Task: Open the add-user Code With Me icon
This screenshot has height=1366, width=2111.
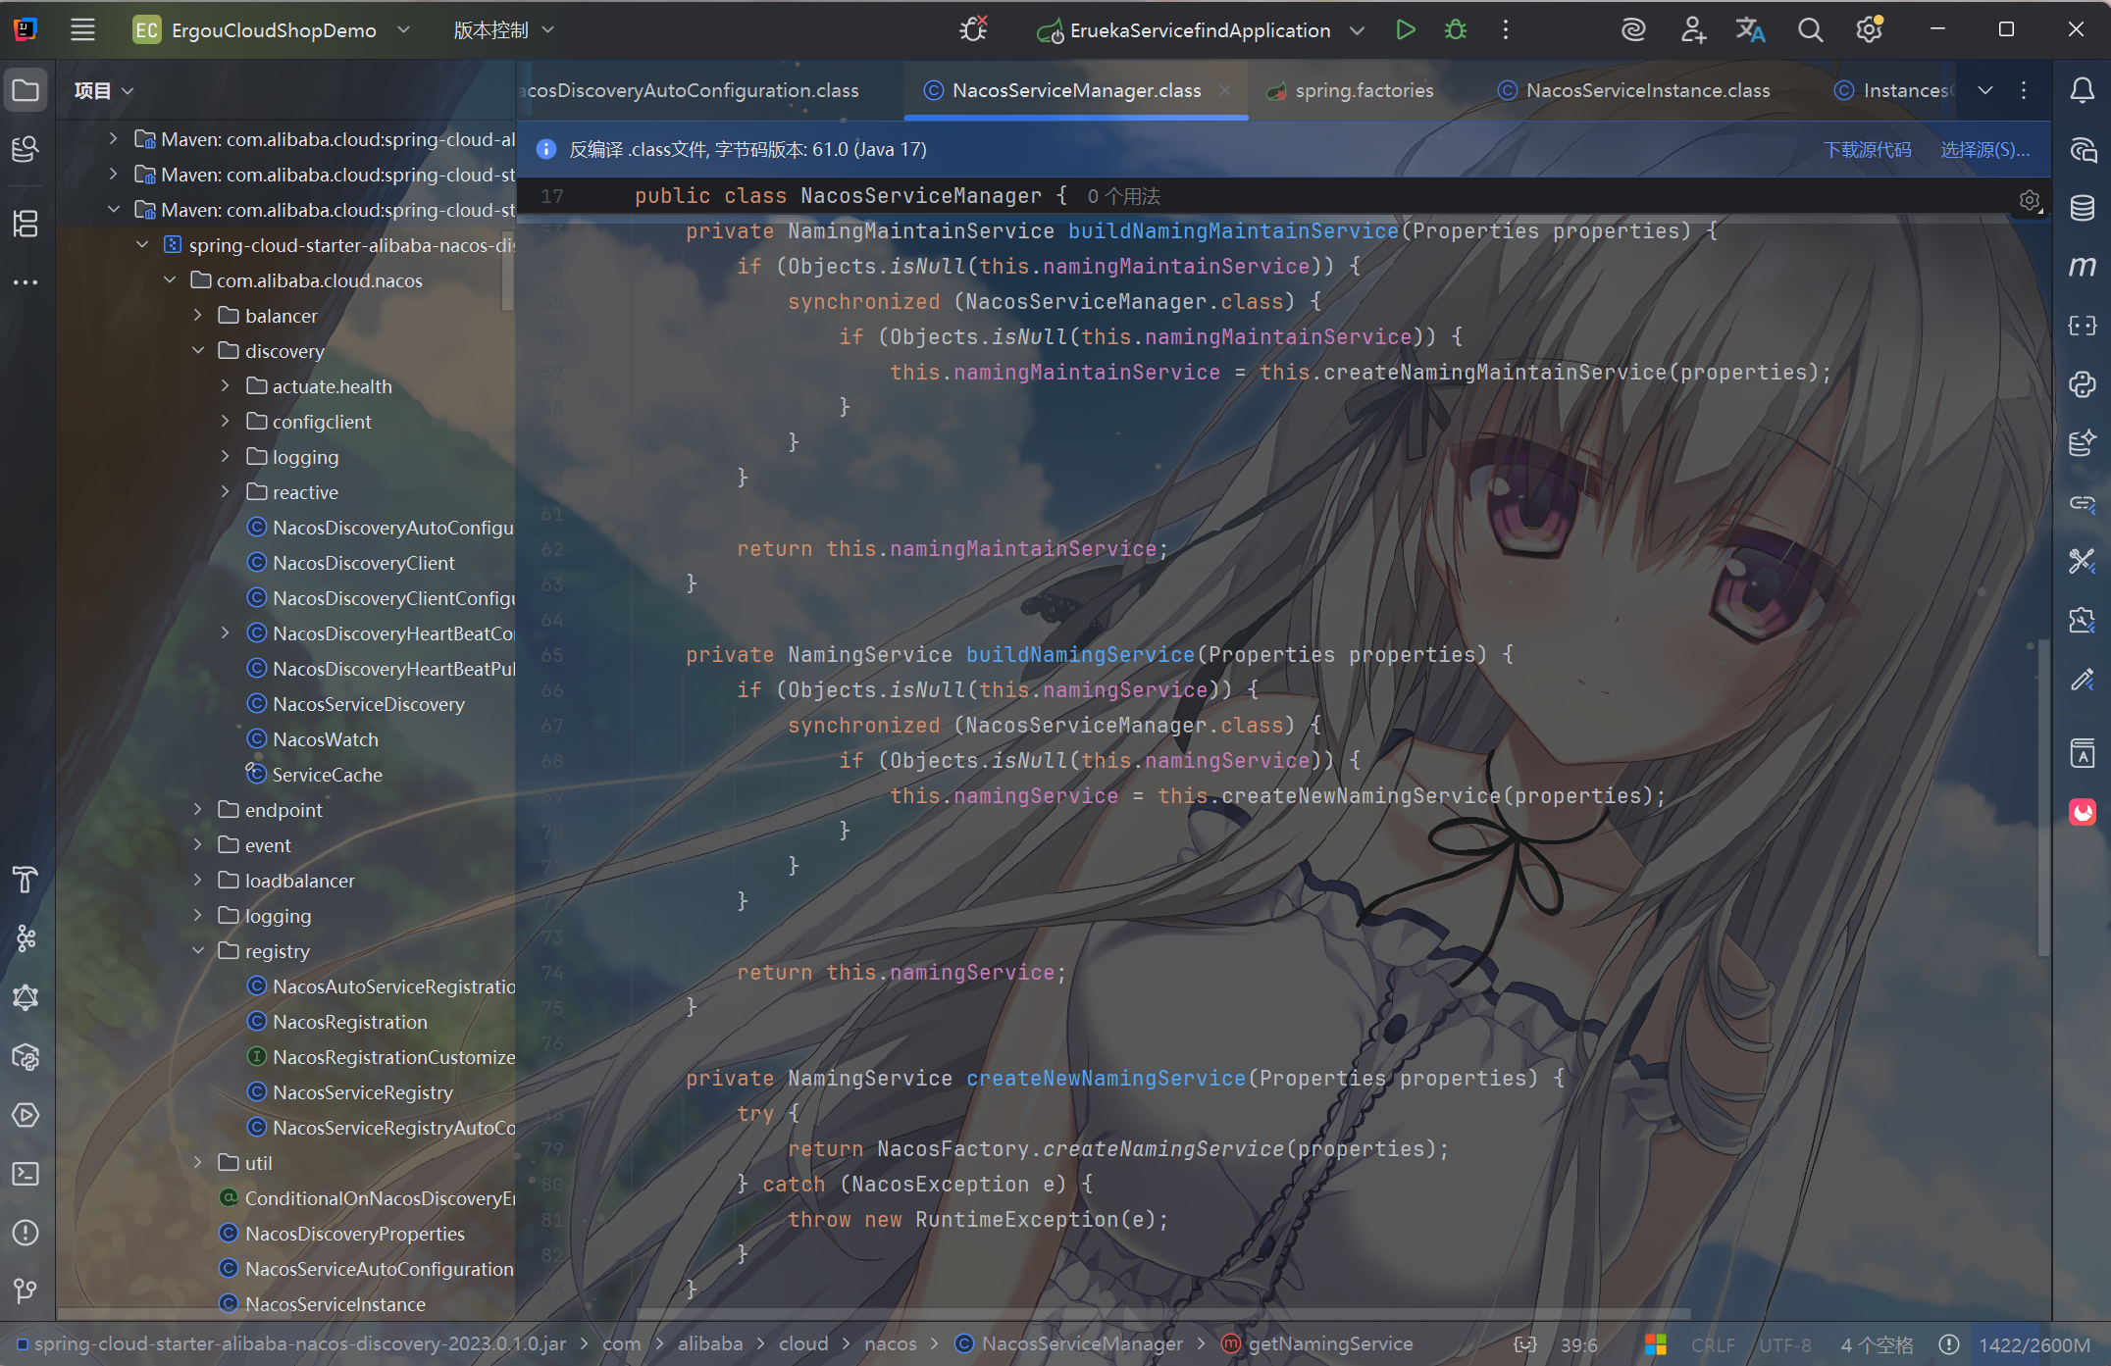Action: (1693, 30)
